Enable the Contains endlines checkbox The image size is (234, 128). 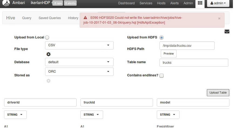pos(162,76)
